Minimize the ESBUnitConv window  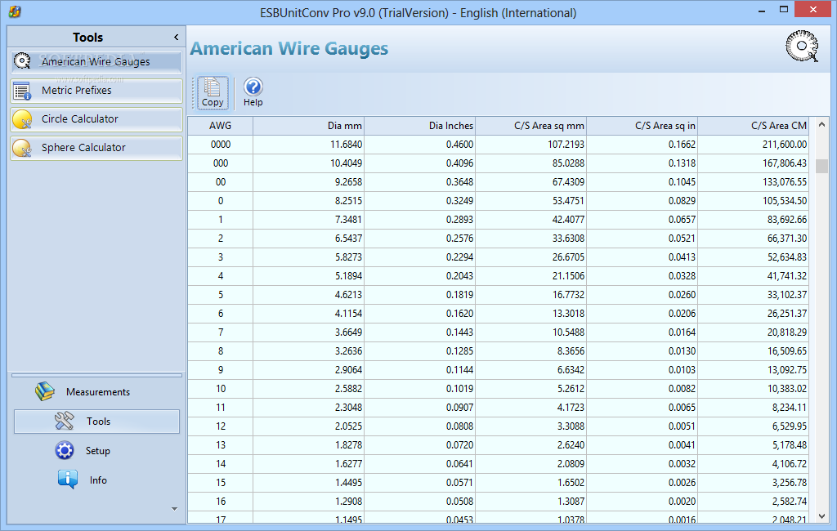point(762,10)
